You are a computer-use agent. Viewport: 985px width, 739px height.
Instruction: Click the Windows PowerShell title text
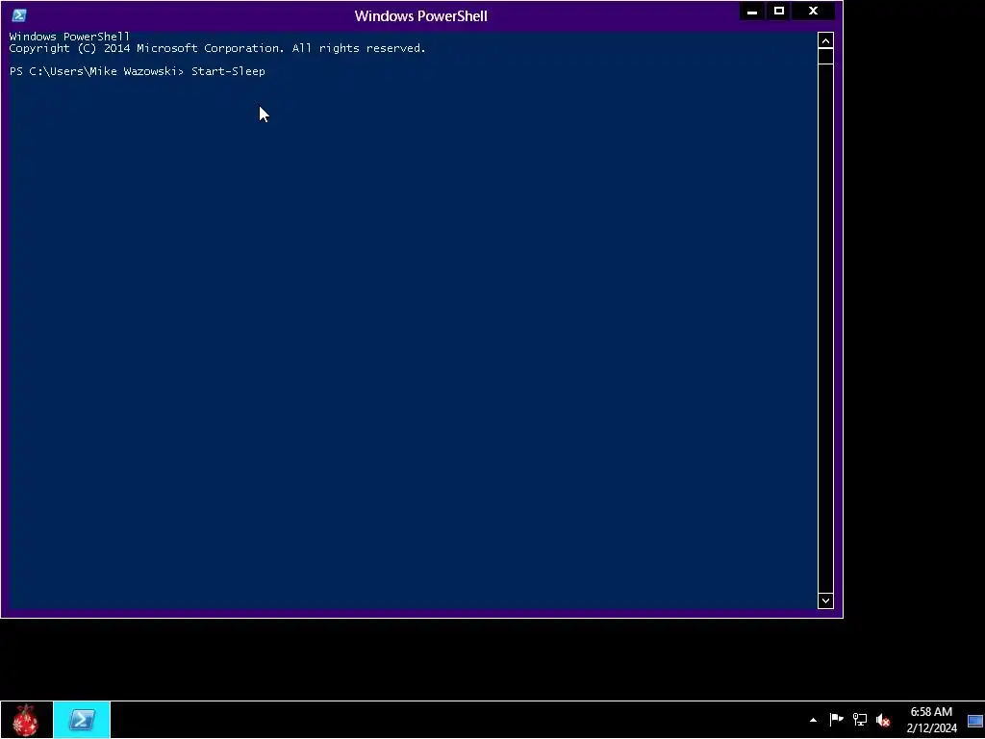[421, 15]
